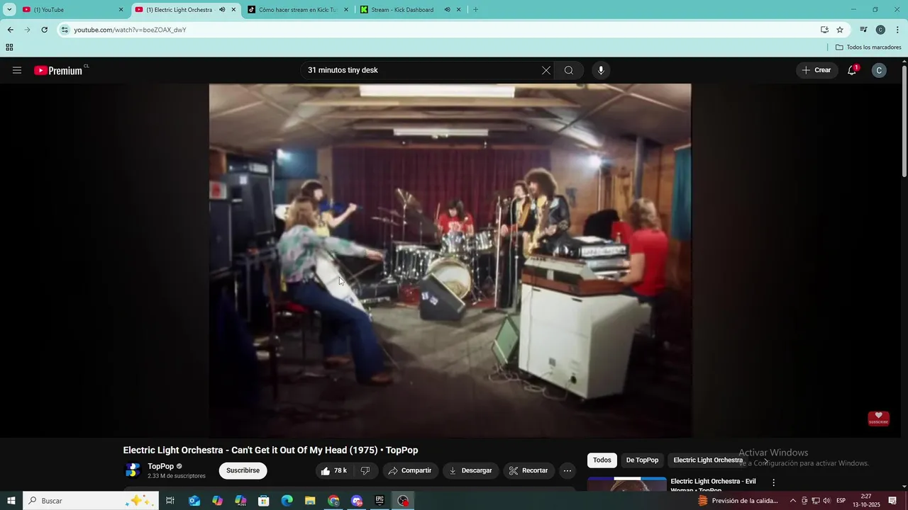Open the YouTube account avatar menu
The image size is (908, 510).
pyautogui.click(x=879, y=70)
